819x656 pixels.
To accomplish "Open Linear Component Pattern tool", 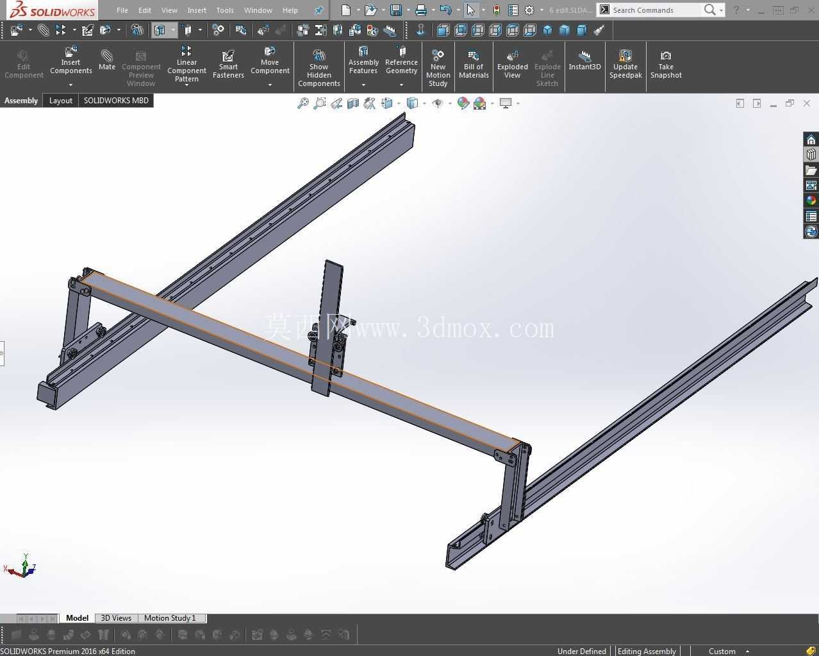I will tap(186, 64).
